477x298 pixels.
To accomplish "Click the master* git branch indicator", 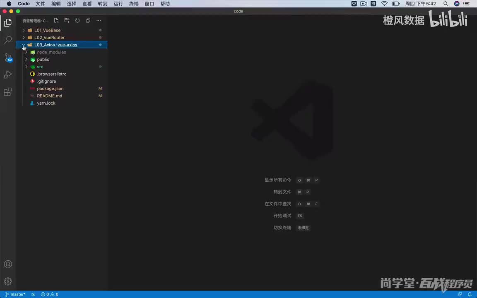I will pyautogui.click(x=15, y=294).
